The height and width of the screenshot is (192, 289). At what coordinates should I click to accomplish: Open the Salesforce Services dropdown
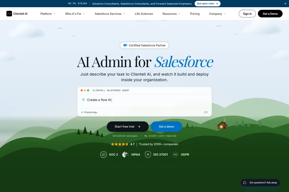point(110,14)
